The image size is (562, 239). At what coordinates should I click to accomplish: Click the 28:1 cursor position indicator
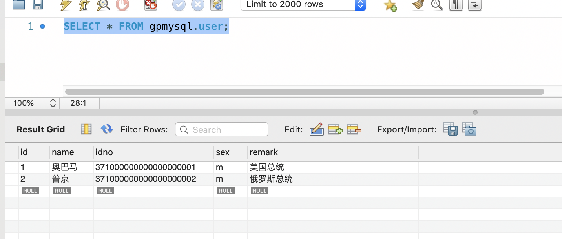pos(78,103)
